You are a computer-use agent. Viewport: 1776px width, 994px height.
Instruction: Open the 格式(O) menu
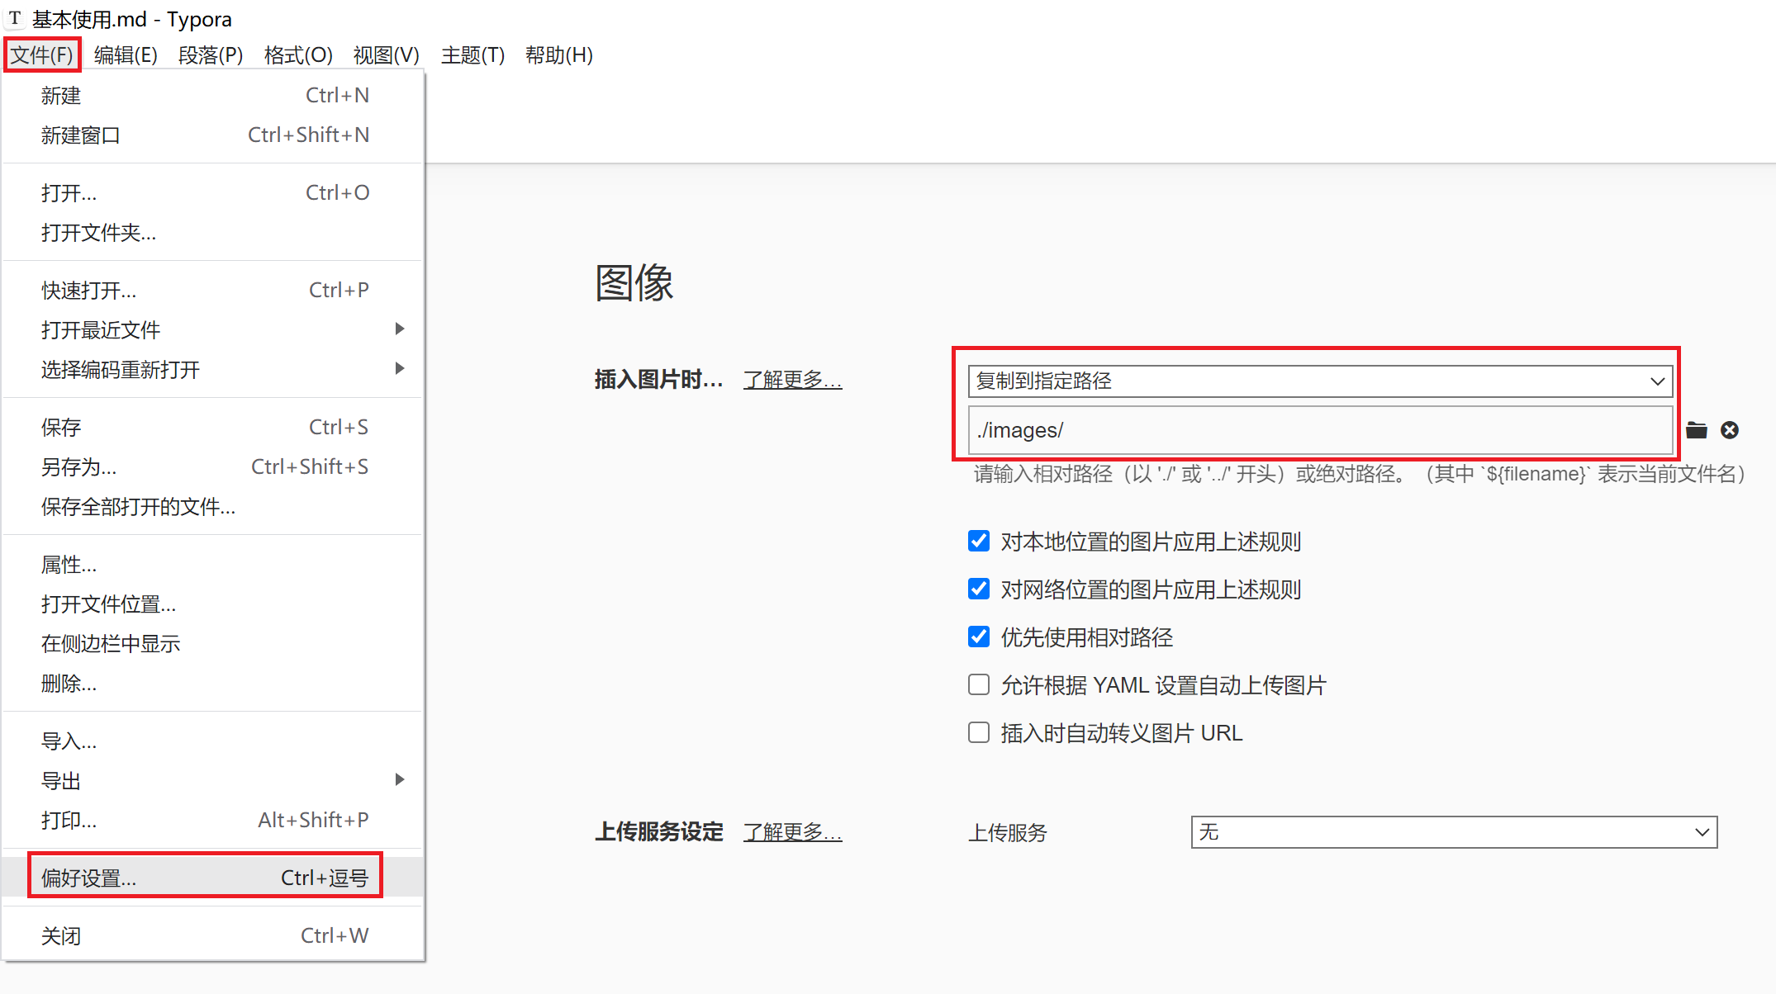[x=298, y=55]
